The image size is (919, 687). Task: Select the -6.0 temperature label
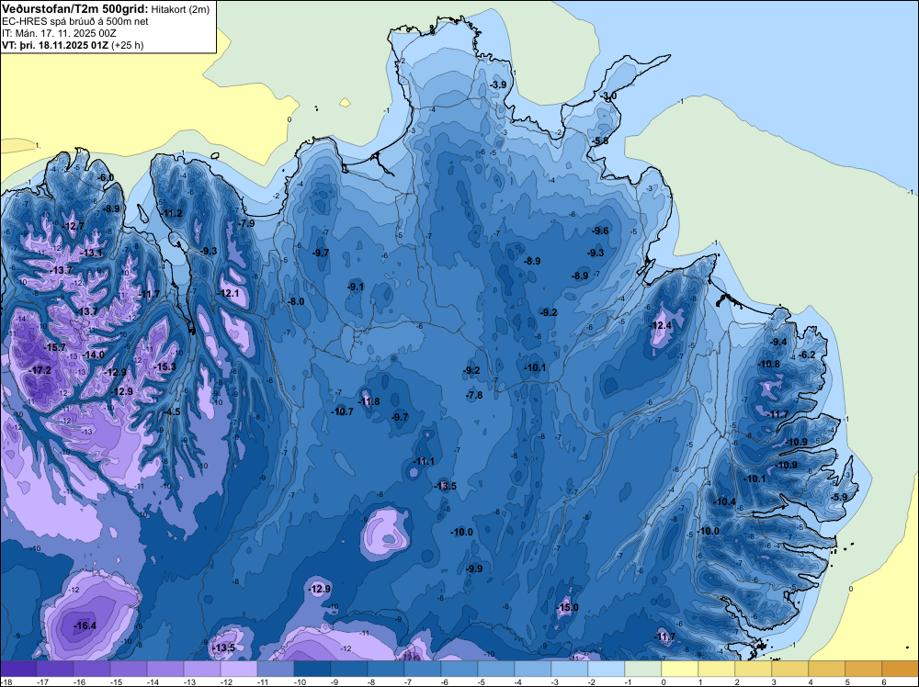[x=106, y=177]
